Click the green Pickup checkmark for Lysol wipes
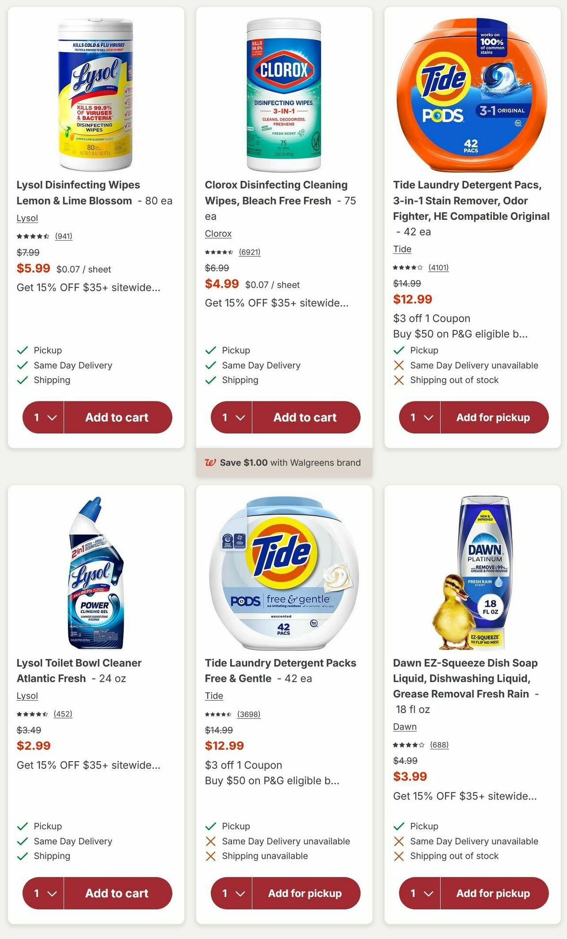567x939 pixels. pyautogui.click(x=21, y=350)
